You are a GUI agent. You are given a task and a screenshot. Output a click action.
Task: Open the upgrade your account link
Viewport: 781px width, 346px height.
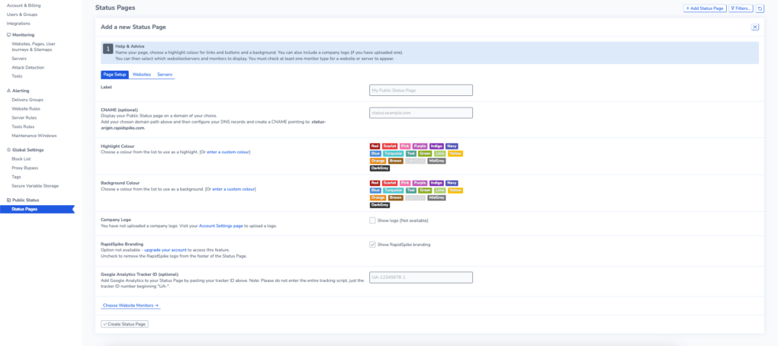coord(166,250)
